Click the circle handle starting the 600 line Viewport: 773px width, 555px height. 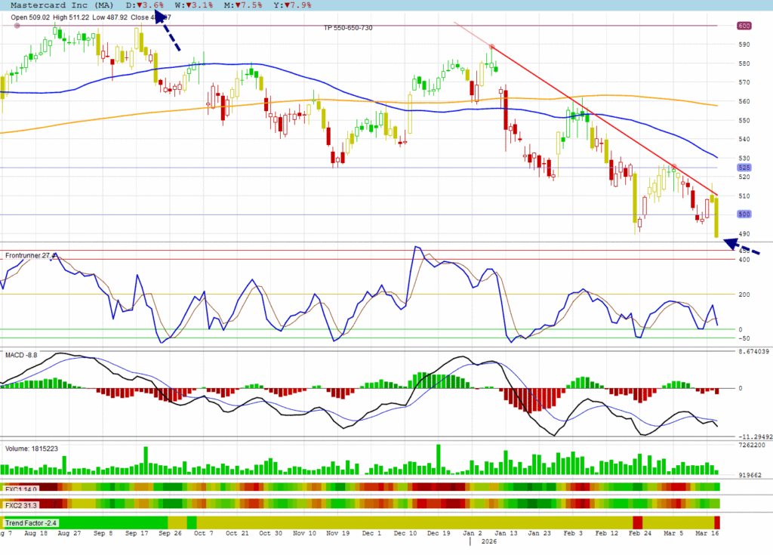tap(17, 26)
